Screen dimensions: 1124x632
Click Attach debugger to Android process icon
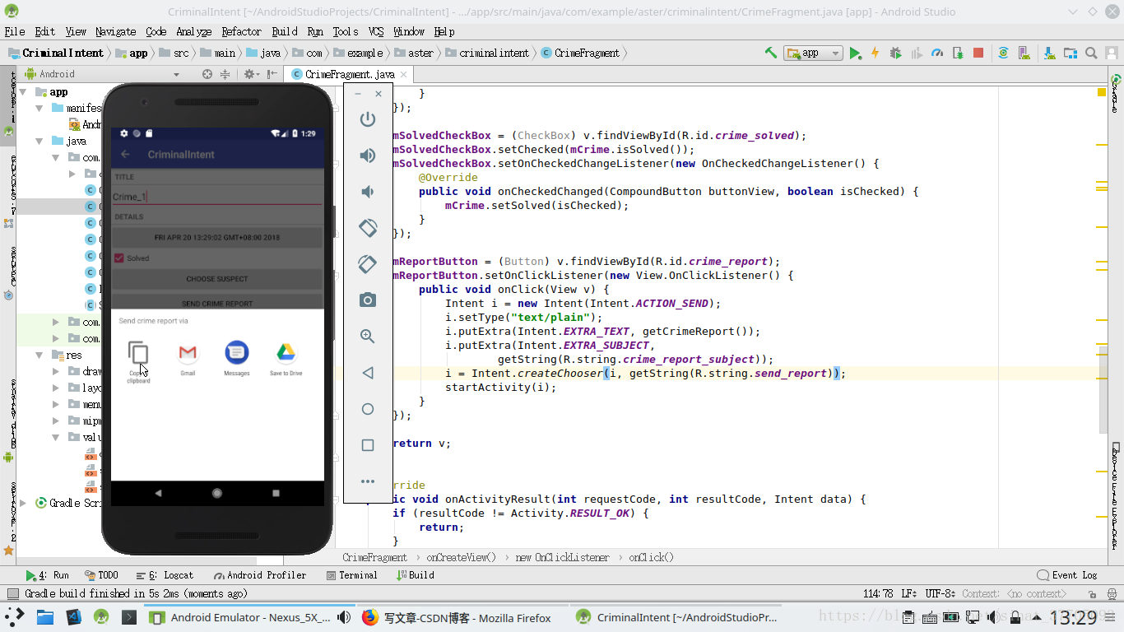pos(958,53)
